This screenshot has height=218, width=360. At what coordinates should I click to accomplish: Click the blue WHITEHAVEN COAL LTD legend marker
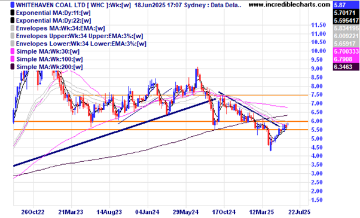[13, 5]
